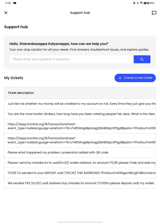Tap the plus icon on Create ticket
The height and width of the screenshot is (224, 160).
point(120,78)
